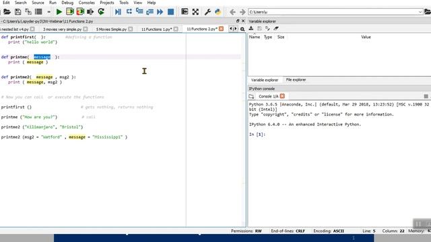Click the IPython console stop square icon
431x242 pixels.
(426, 96)
